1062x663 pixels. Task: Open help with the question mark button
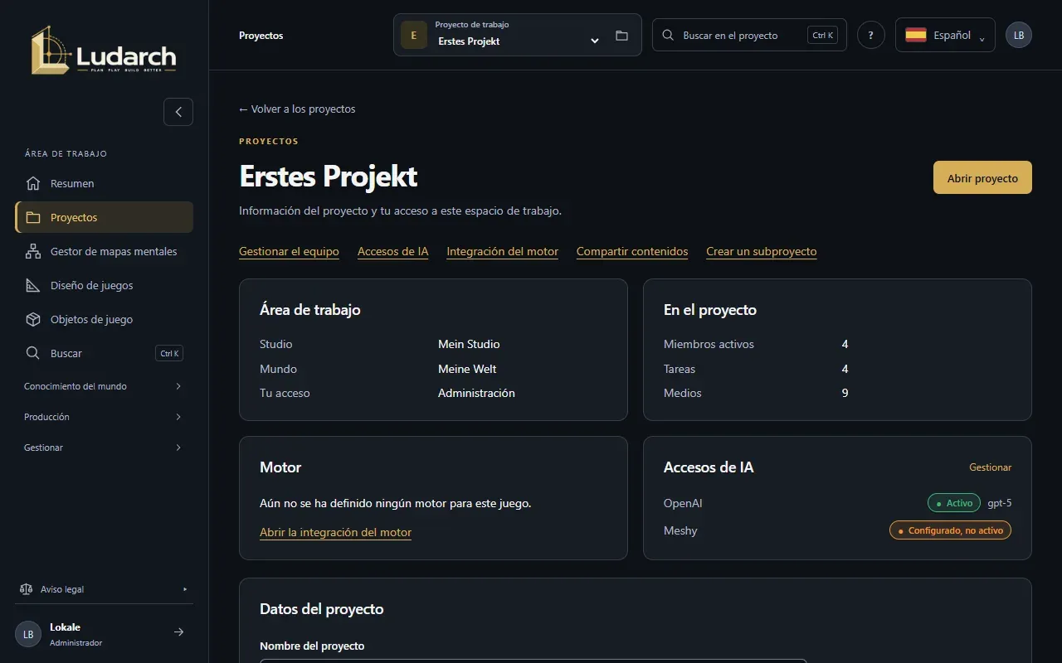pos(870,35)
